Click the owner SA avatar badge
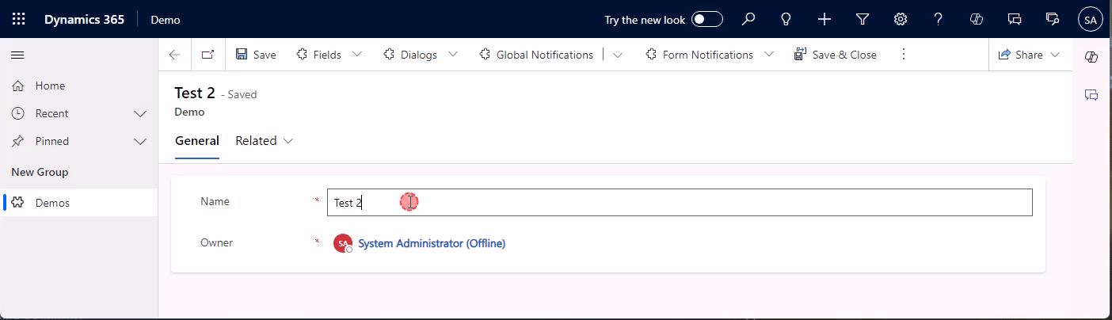Screen dimensions: 1112x320 pyautogui.click(x=342, y=243)
